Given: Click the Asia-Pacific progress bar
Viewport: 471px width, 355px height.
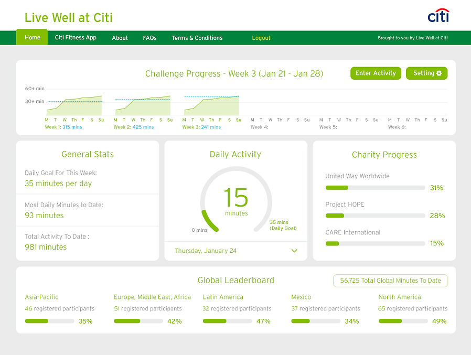Looking at the screenshot, I should coord(49,321).
